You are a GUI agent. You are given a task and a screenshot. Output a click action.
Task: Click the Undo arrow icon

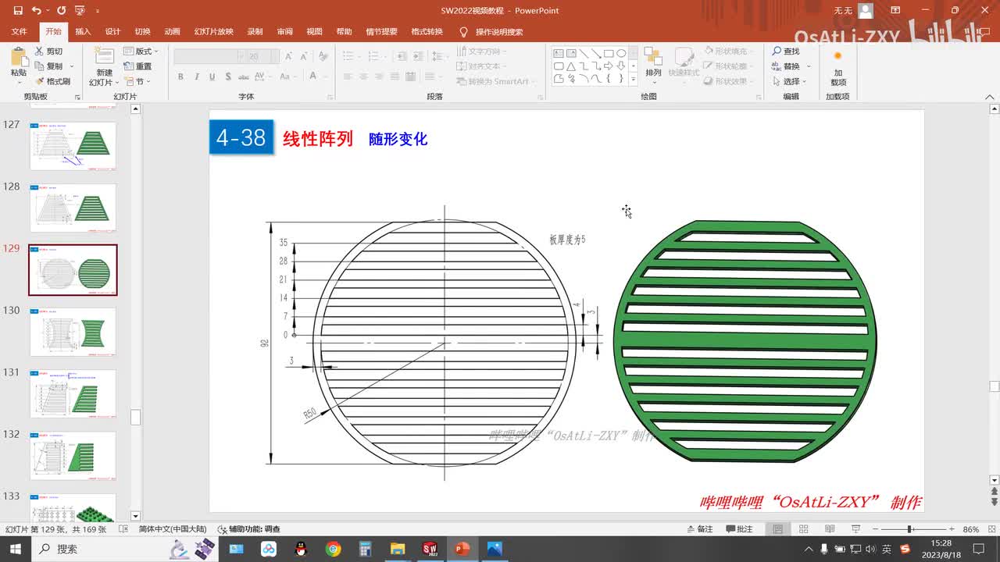(x=37, y=10)
